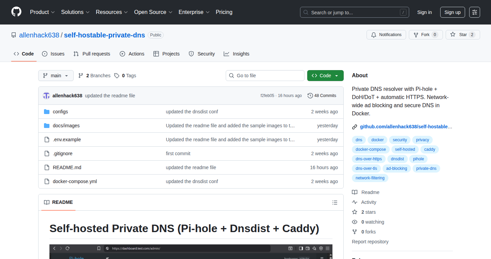Expand the Enterprise menu
The height and width of the screenshot is (259, 491).
point(194,12)
